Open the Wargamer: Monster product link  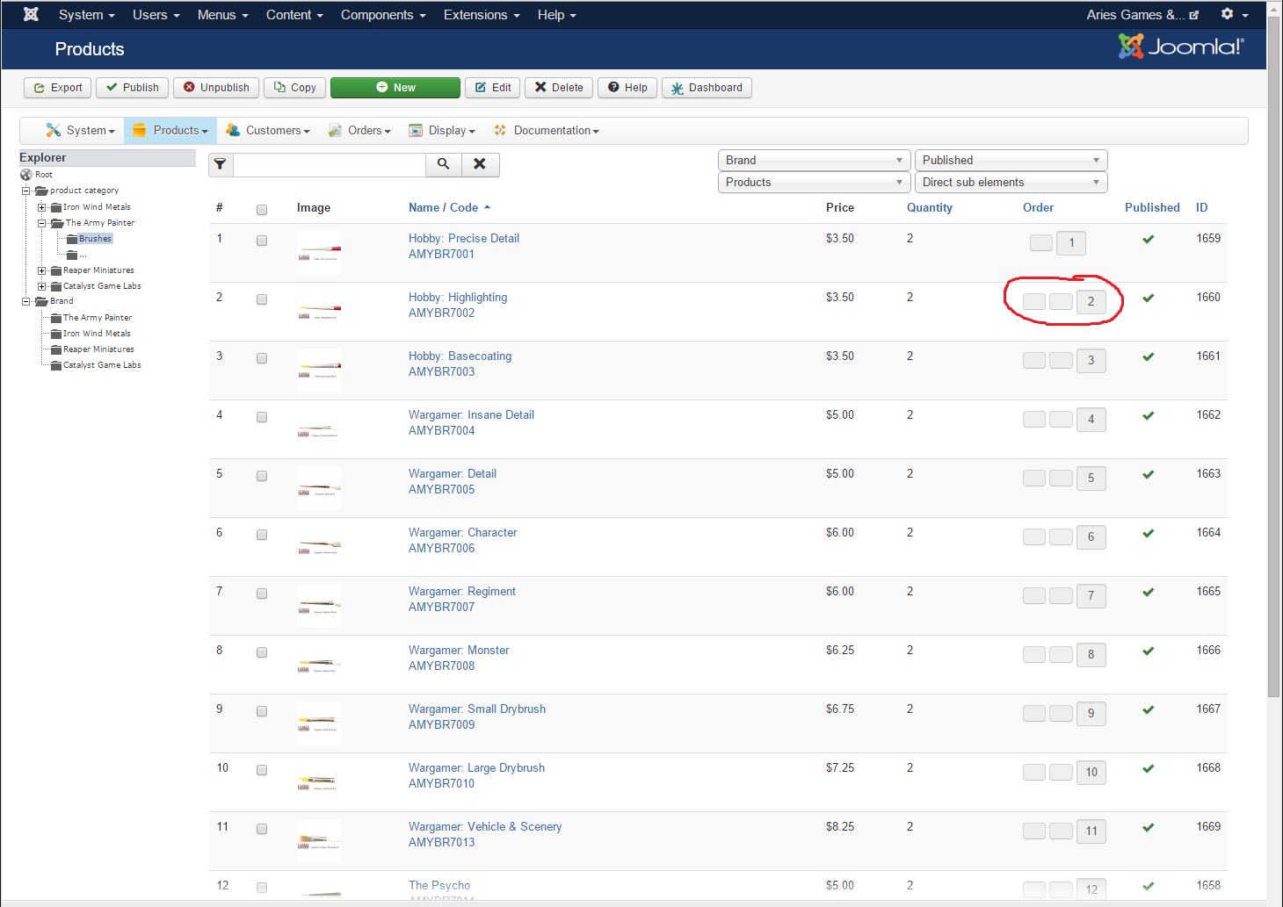(x=459, y=651)
